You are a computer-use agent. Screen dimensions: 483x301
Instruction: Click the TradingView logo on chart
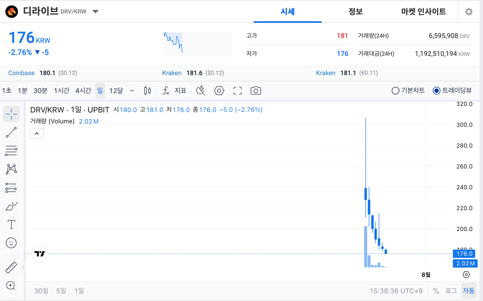click(40, 254)
